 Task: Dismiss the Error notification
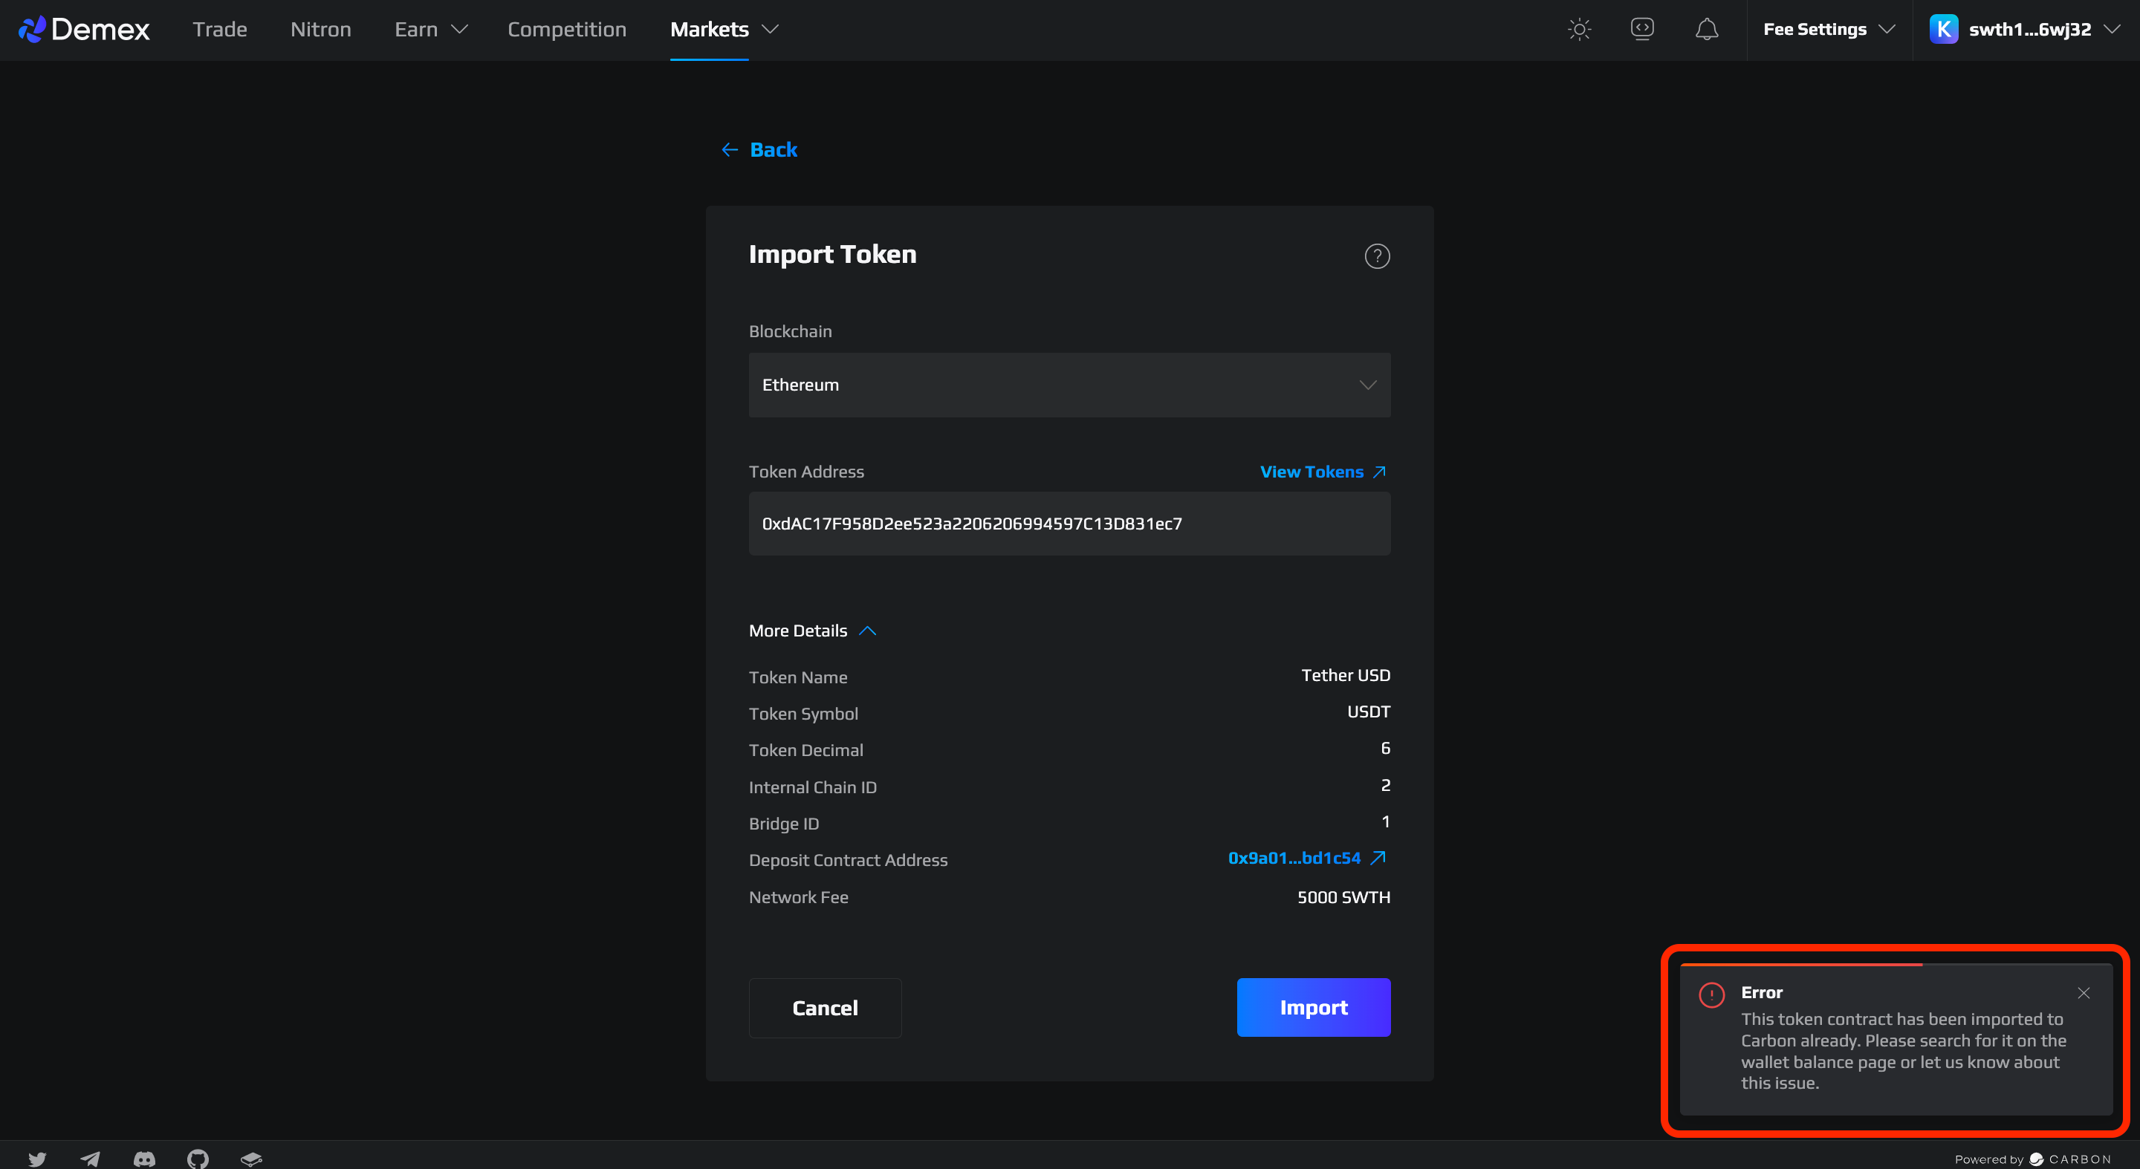2083,993
